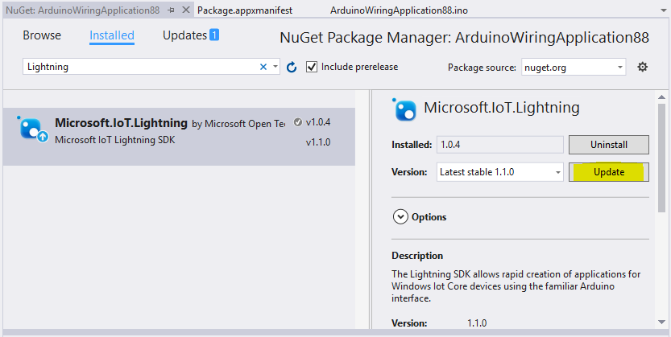Click the v1.1.0 available version text
Image resolution: width=671 pixels, height=337 pixels.
pos(318,142)
